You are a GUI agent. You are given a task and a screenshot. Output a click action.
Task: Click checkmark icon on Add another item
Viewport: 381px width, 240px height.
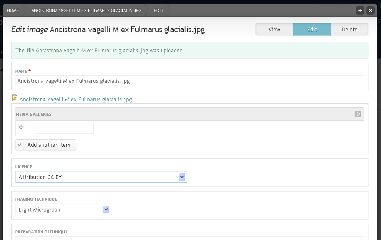[20, 145]
